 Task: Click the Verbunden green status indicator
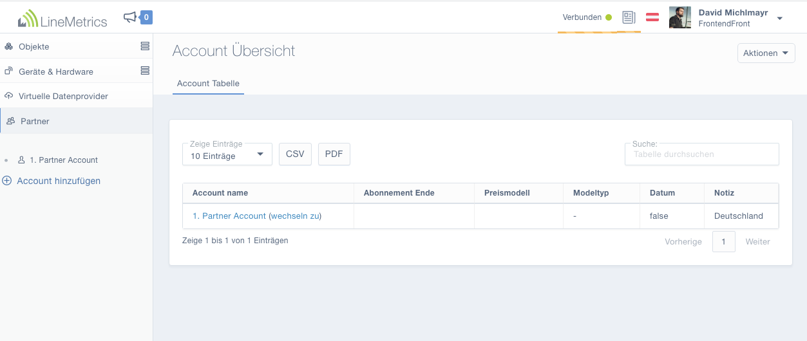(609, 17)
